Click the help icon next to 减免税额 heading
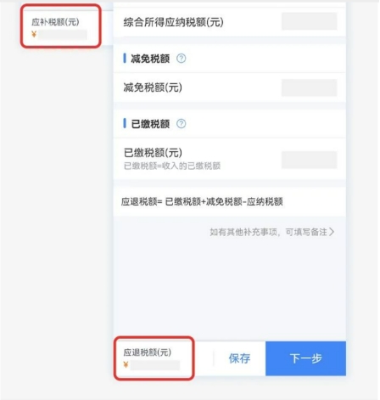 tap(182, 59)
